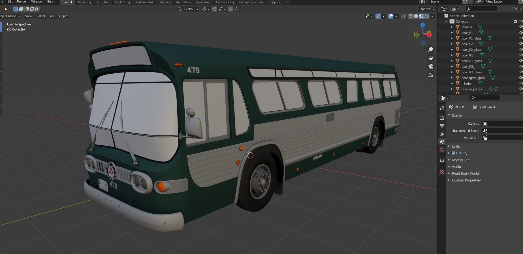The image size is (523, 254).
Task: Click the Camera field in Scene properties
Action: click(x=502, y=124)
